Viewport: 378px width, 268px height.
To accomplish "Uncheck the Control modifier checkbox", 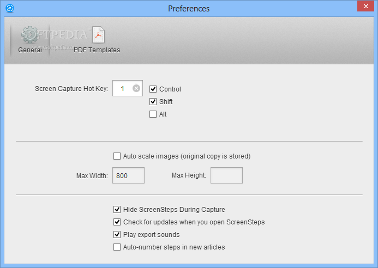I will pos(153,89).
